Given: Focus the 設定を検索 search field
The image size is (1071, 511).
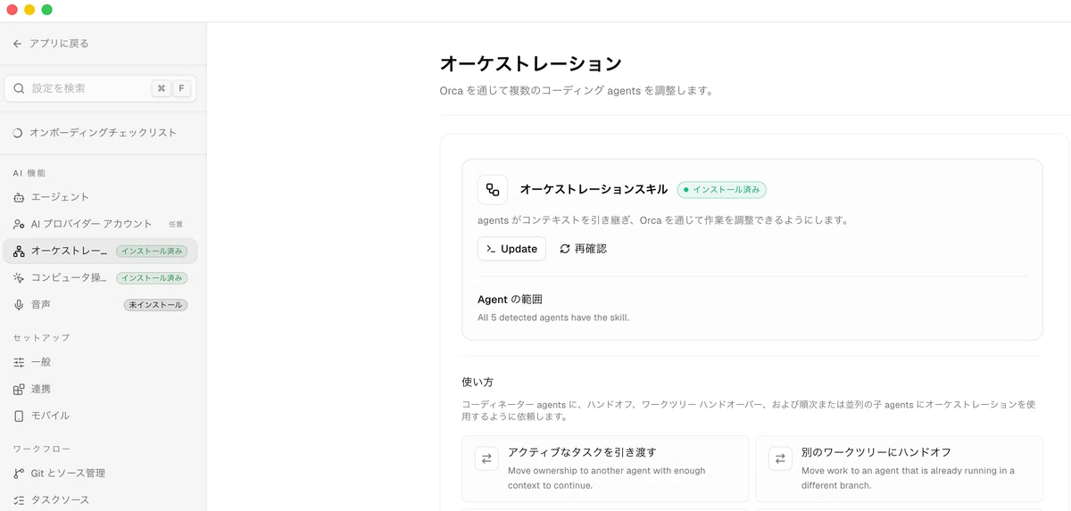Looking at the screenshot, I should point(100,88).
